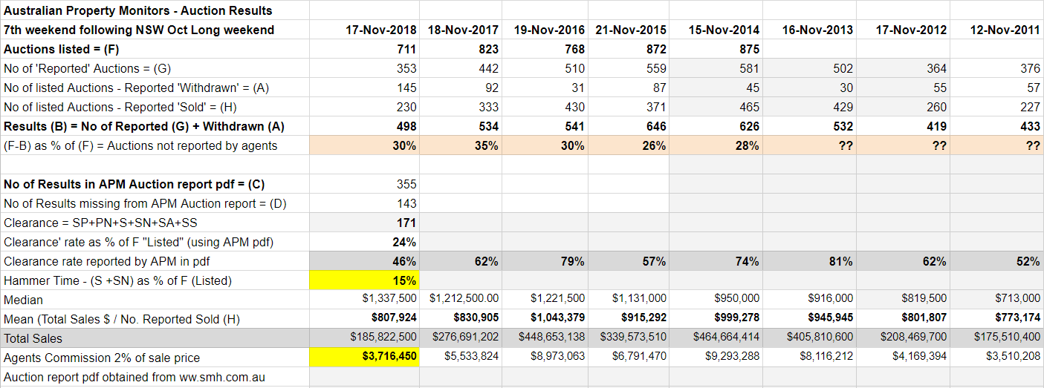The image size is (1044, 388).
Task: Select the 355 results in APM pdf cell
Action: 406,184
